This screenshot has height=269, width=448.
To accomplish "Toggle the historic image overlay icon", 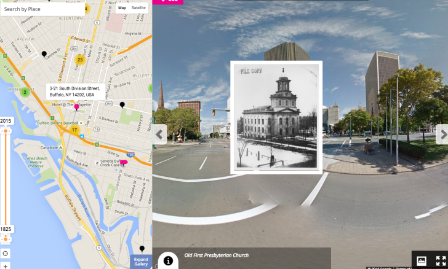I will (422, 261).
